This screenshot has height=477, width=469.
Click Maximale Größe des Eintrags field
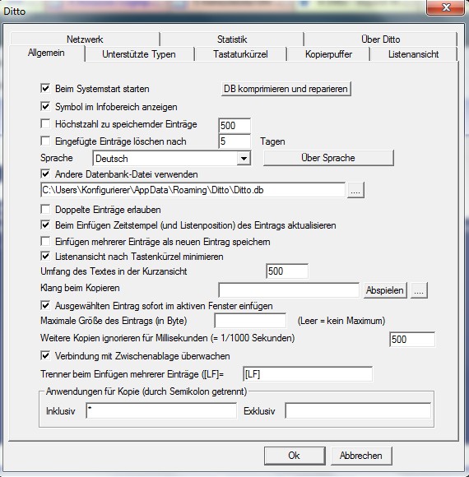pos(250,321)
